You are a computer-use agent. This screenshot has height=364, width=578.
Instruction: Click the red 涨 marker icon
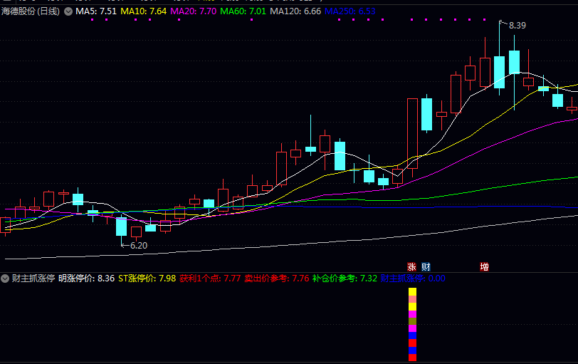411,267
